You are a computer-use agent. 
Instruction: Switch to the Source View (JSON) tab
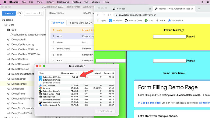82,23
